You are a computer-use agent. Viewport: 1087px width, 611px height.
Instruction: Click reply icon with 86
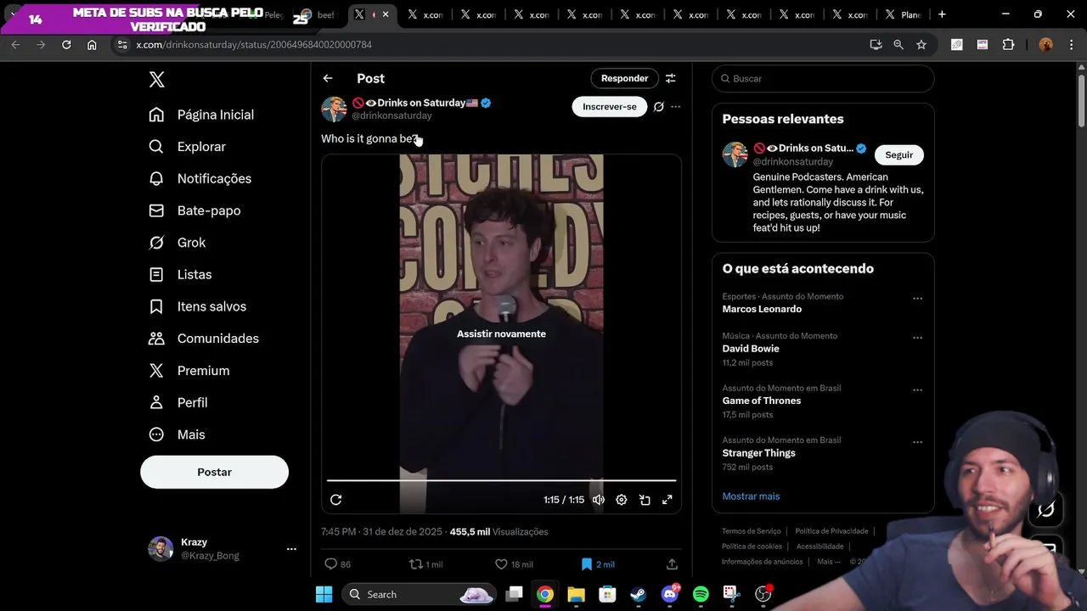337,564
